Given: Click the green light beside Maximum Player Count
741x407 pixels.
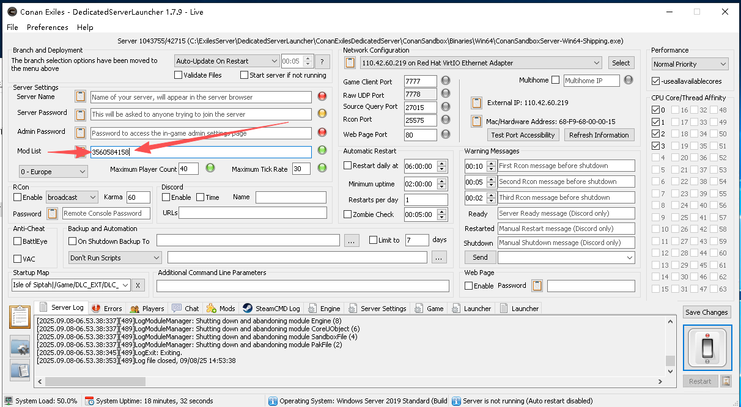Looking at the screenshot, I should click(x=210, y=169).
